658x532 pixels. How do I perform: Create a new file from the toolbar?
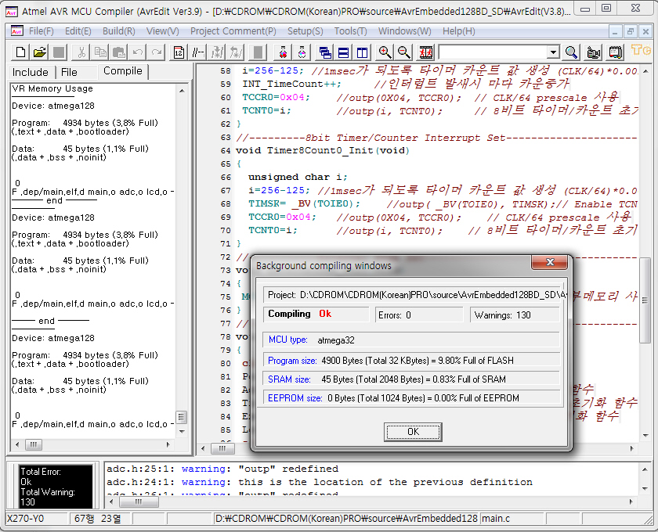tap(20, 52)
